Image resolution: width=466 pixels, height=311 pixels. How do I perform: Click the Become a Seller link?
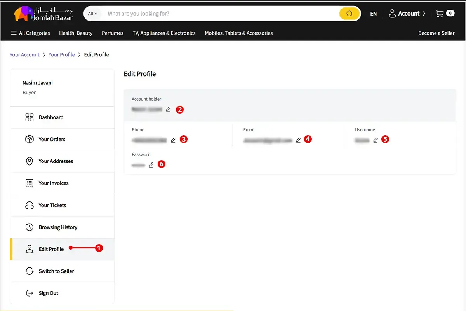(436, 33)
